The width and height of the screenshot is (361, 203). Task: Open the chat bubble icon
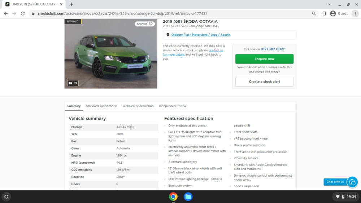[352, 182]
